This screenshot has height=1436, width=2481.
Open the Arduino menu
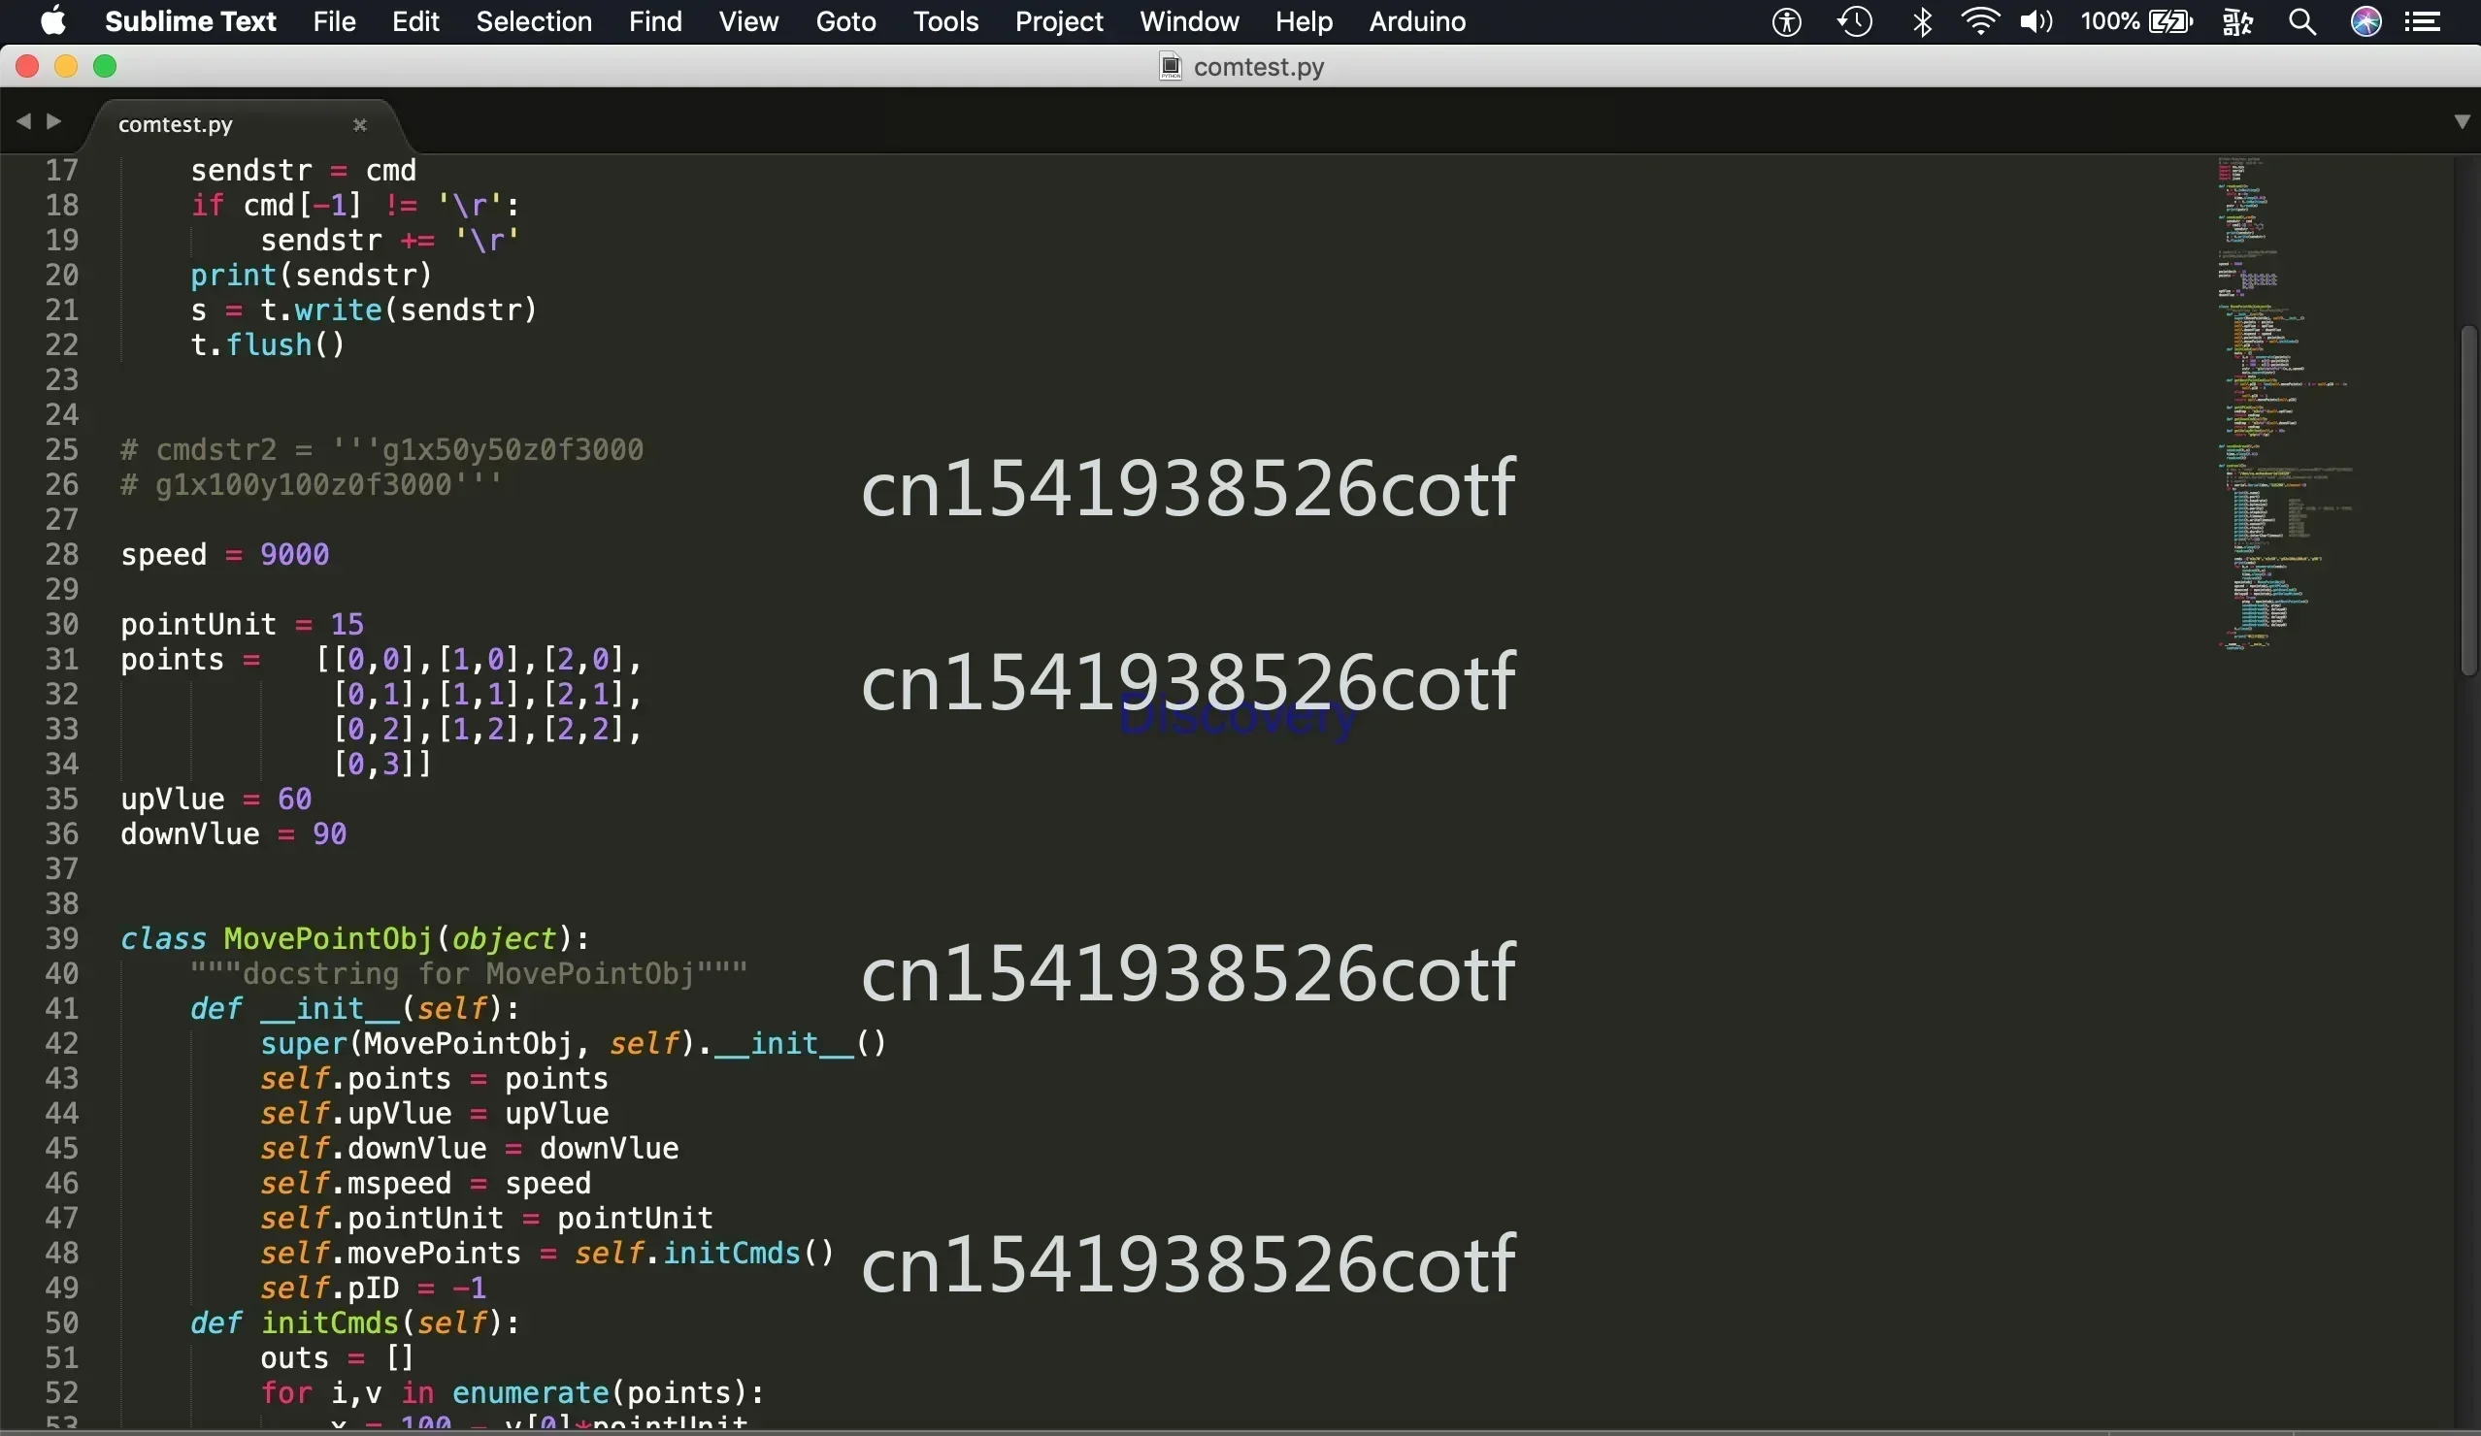coord(1417,21)
